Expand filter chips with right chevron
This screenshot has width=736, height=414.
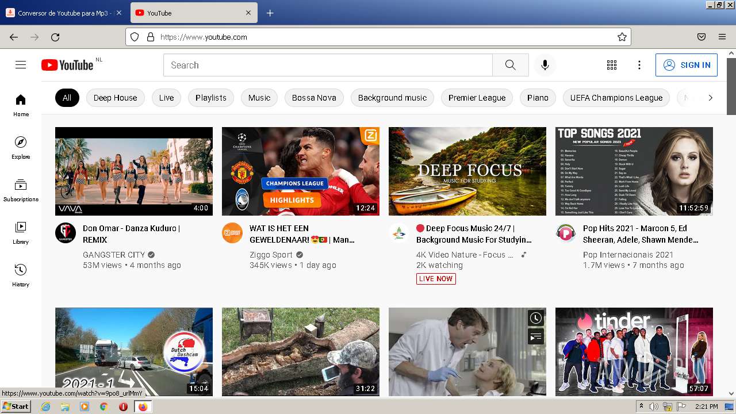[x=710, y=98]
